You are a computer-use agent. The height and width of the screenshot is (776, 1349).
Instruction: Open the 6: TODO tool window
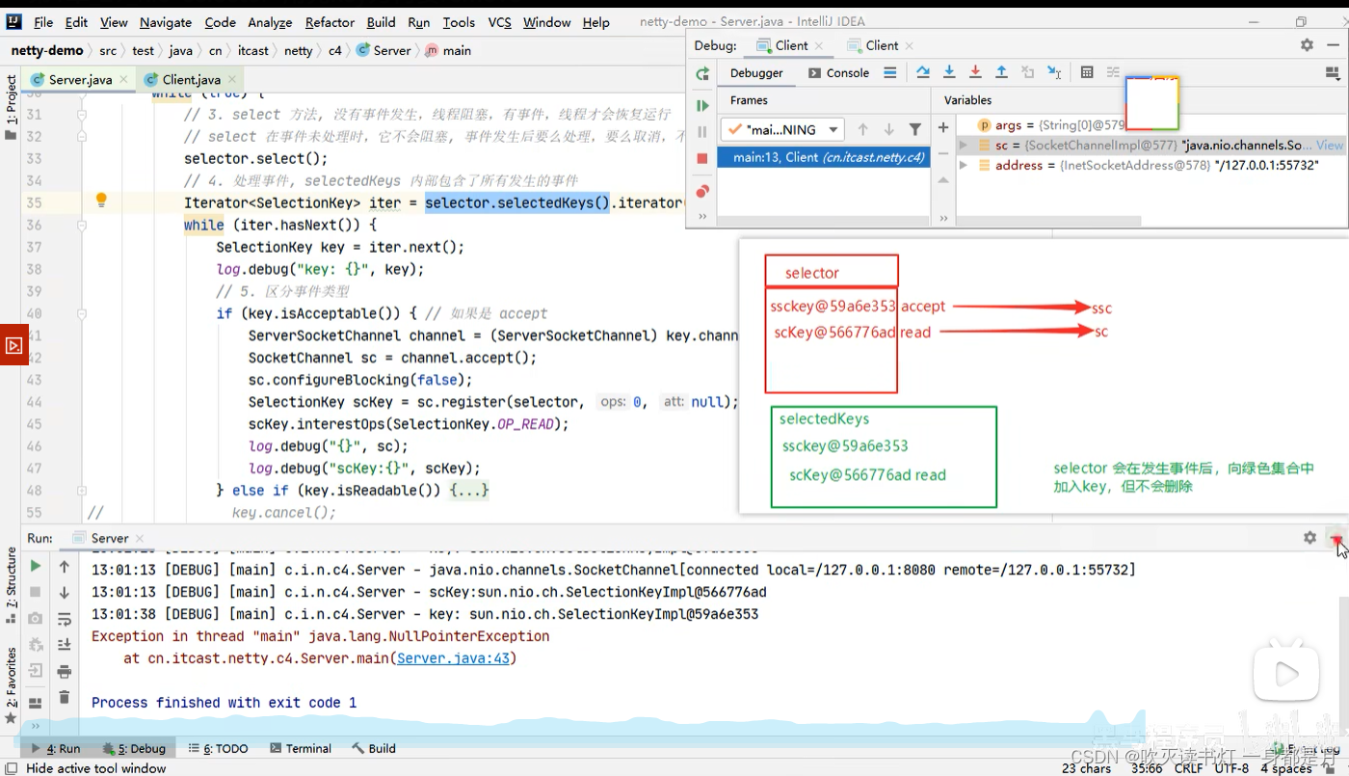(218, 748)
